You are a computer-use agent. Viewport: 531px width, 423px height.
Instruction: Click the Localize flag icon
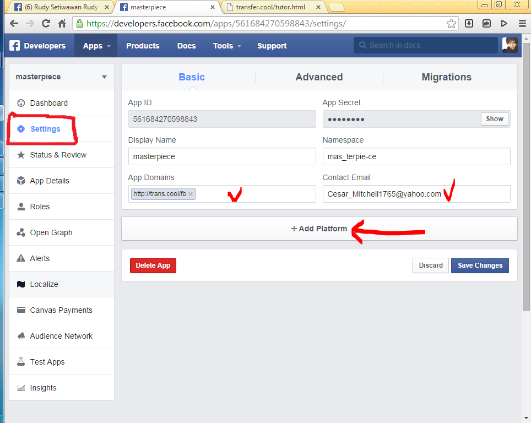(21, 284)
